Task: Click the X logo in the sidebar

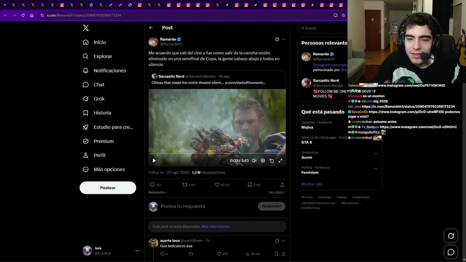Action: (86, 28)
